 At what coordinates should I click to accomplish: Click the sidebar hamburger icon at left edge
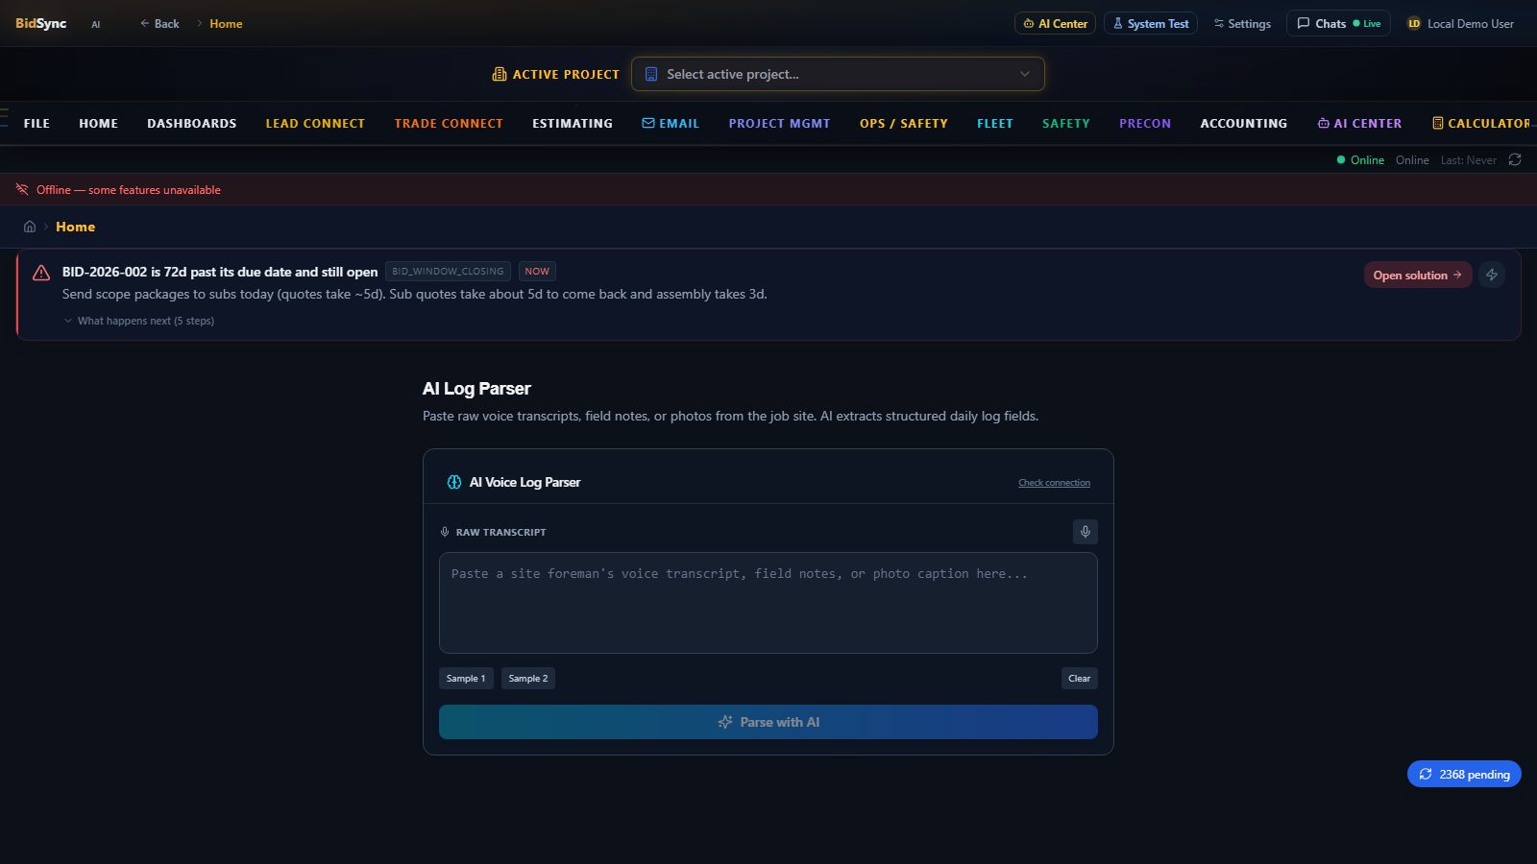(4, 117)
